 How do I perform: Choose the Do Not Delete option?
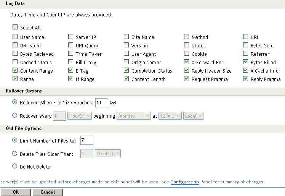15,166
